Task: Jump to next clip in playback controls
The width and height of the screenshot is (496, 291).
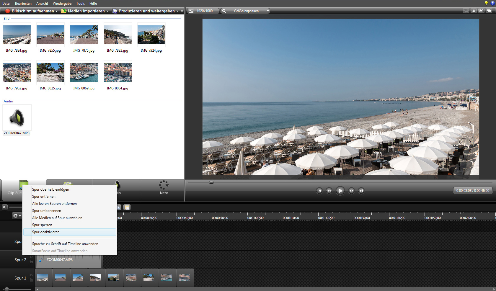Action: 361,191
